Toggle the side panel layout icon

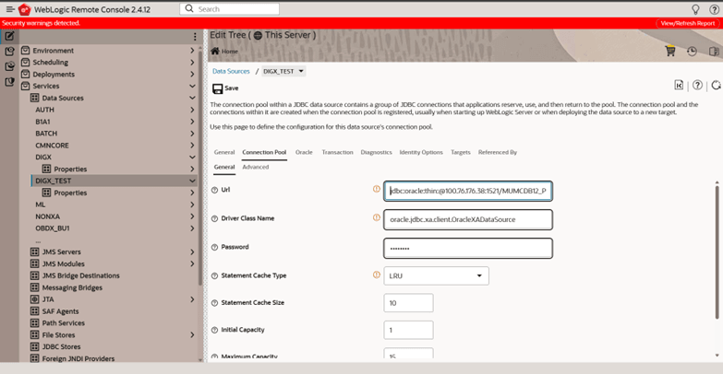(x=714, y=52)
